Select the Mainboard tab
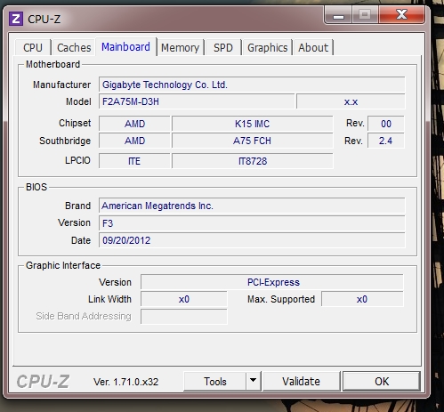444x412 pixels. point(125,47)
